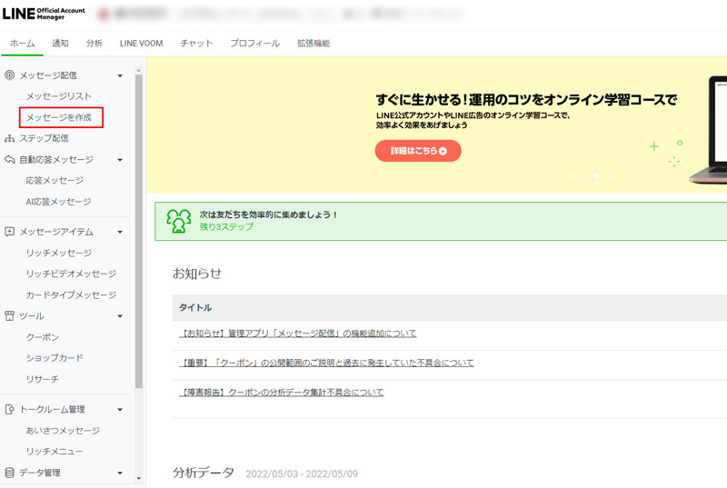The width and height of the screenshot is (727, 488).
Task: Go to the チャット tab
Action: [x=196, y=43]
